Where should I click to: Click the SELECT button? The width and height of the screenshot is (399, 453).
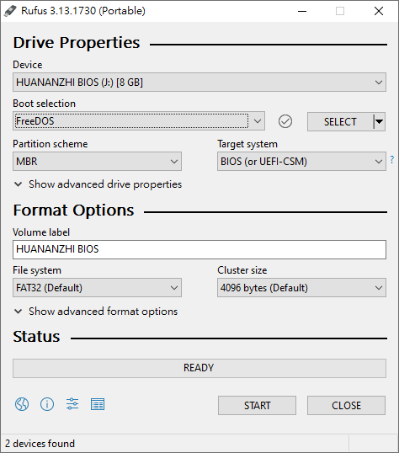click(x=340, y=121)
